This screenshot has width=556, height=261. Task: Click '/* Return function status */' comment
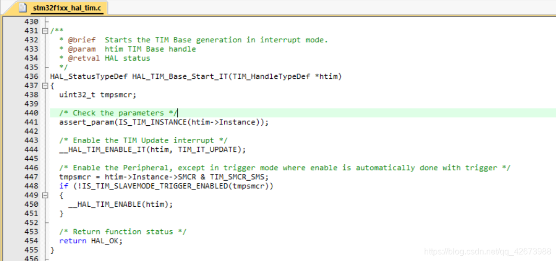[123, 232]
